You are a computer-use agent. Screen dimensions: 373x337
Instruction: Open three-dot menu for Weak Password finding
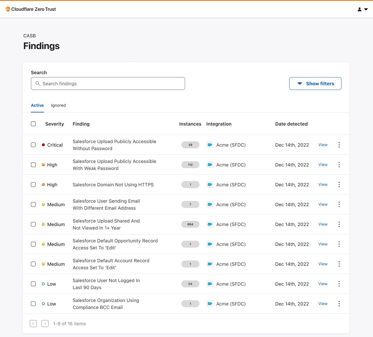(339, 165)
